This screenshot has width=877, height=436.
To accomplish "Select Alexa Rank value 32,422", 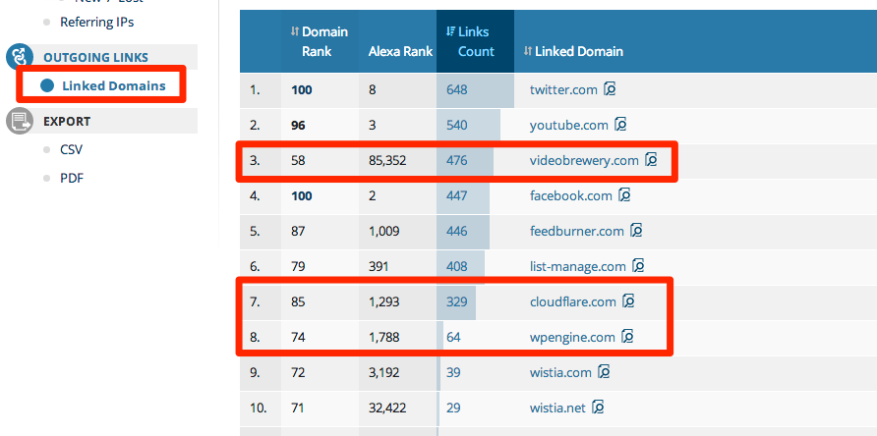I will pyautogui.click(x=387, y=409).
